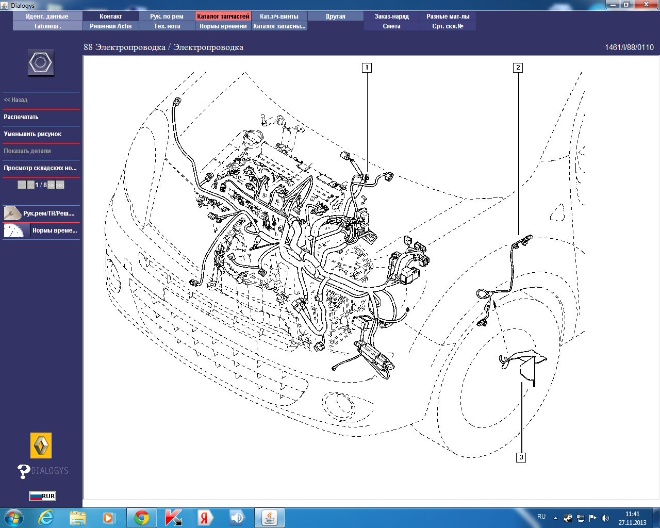Click the wrench repair manual icon

tap(12, 213)
